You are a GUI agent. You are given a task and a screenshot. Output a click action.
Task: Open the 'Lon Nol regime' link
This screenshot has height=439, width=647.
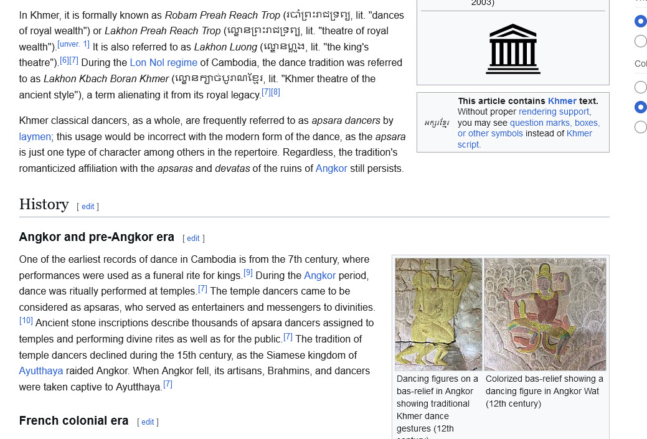pyautogui.click(x=163, y=63)
